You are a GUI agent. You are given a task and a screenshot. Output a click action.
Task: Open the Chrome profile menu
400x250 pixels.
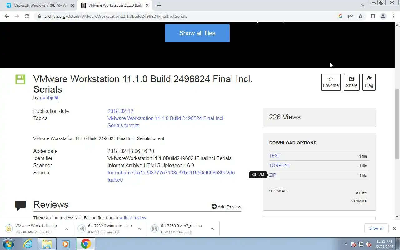[x=383, y=16]
